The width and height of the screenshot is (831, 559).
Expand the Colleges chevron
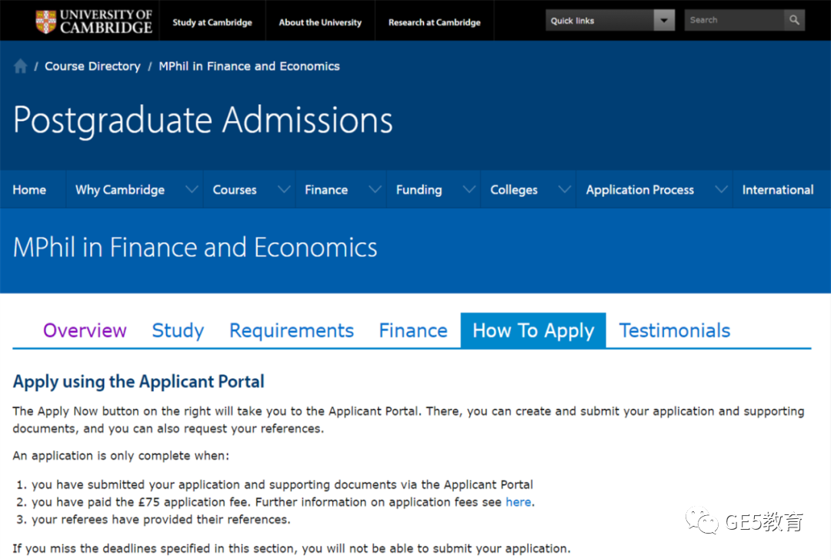tap(565, 189)
